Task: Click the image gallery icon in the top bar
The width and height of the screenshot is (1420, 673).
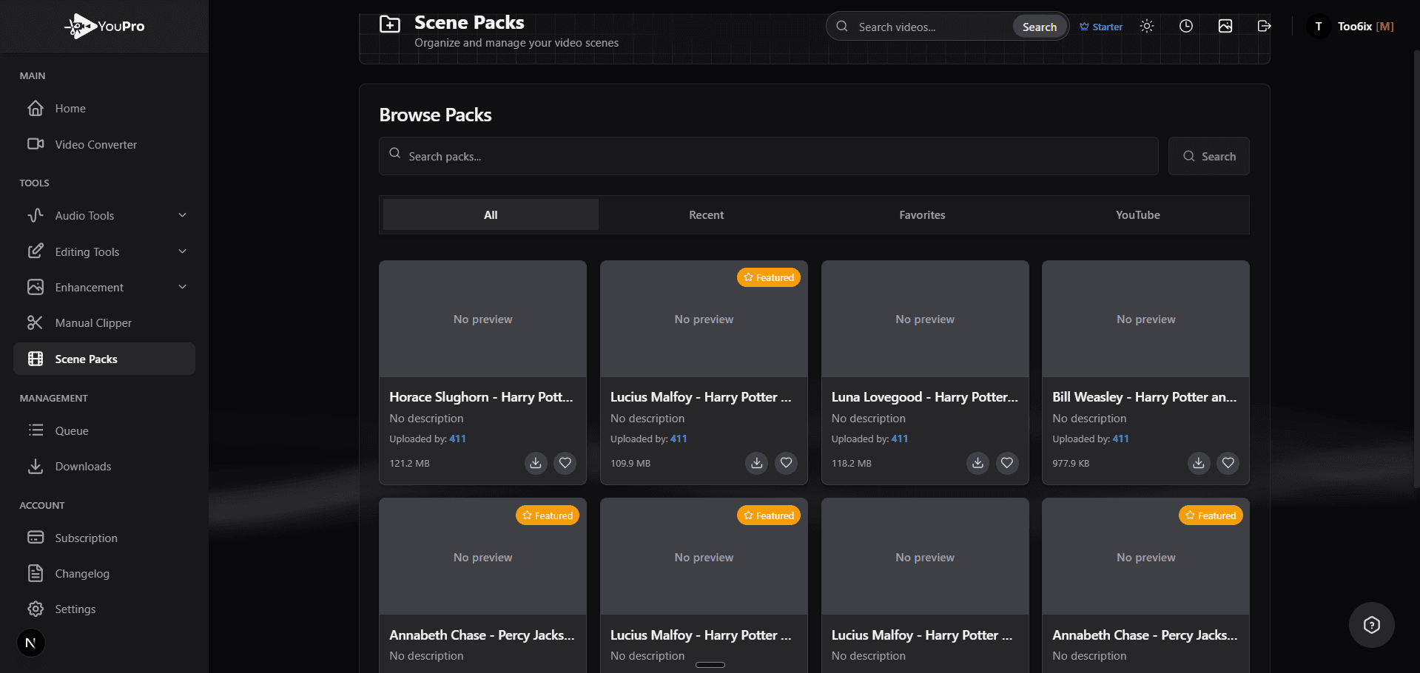Action: pos(1225,26)
